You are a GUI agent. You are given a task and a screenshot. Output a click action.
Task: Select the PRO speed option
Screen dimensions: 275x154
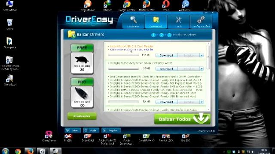82,82
